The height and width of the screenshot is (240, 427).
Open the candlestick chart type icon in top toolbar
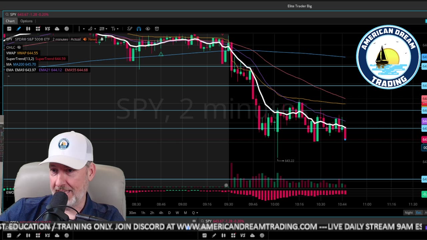tap(28, 29)
